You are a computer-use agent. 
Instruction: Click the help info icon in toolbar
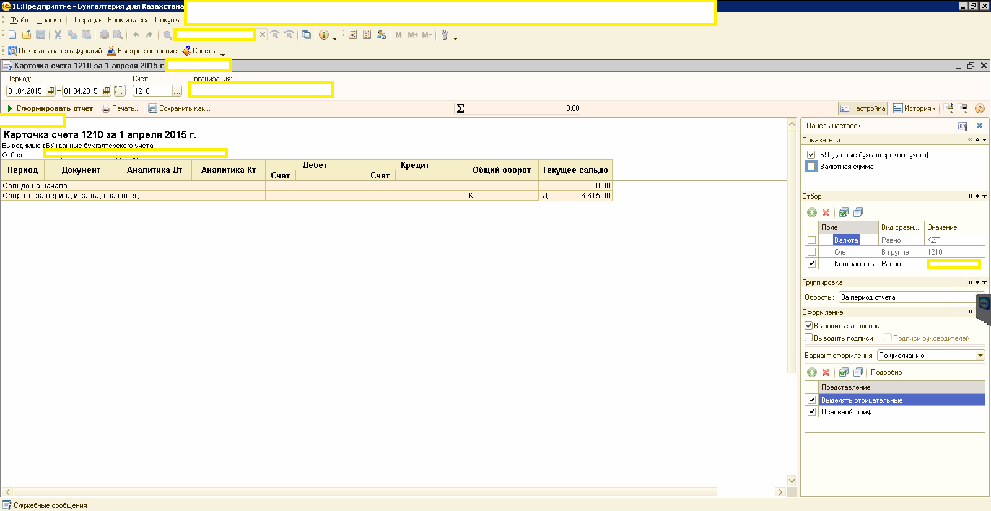[323, 35]
